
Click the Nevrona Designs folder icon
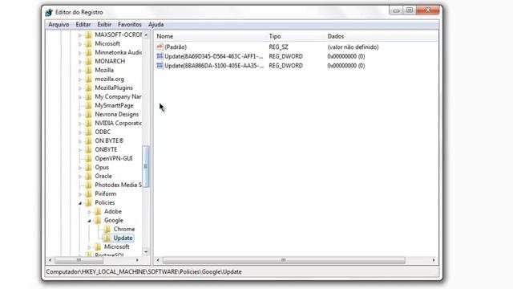tap(88, 114)
